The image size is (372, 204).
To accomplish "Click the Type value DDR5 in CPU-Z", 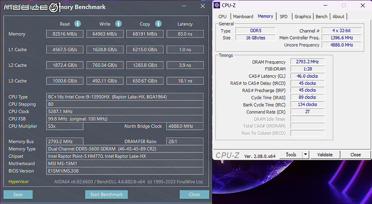I will tap(256, 31).
